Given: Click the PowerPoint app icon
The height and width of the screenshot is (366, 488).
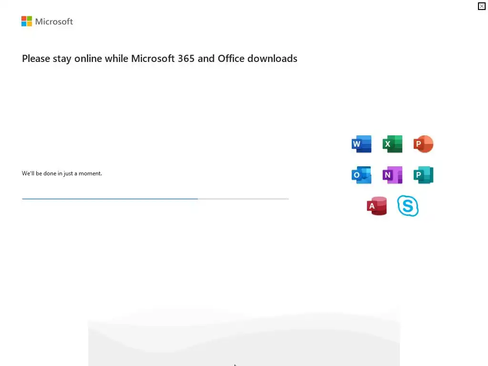Looking at the screenshot, I should 423,144.
